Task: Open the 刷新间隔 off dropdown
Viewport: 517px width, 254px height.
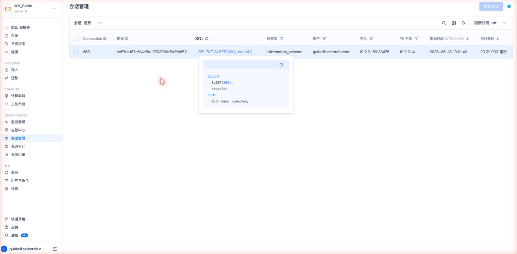Action: pos(490,23)
